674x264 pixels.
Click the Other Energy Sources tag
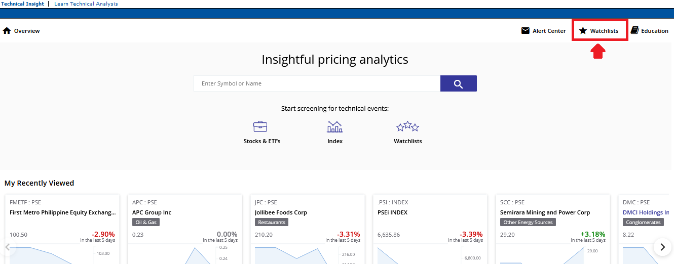coord(528,223)
